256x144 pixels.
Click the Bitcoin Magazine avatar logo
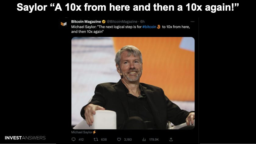(x=63, y=24)
